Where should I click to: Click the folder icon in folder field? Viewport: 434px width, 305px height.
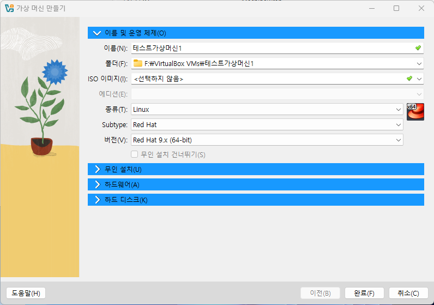137,63
